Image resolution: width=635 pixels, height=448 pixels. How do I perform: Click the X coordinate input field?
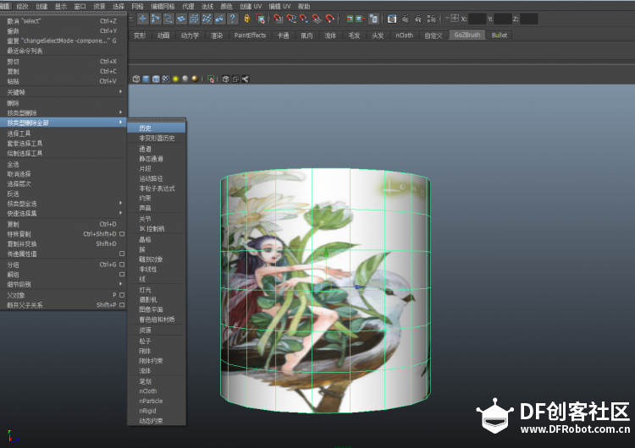tap(477, 19)
